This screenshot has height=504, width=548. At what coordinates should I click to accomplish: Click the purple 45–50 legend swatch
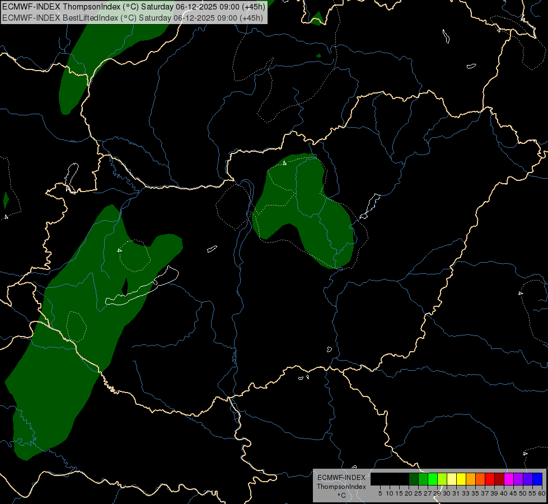pyautogui.click(x=518, y=479)
